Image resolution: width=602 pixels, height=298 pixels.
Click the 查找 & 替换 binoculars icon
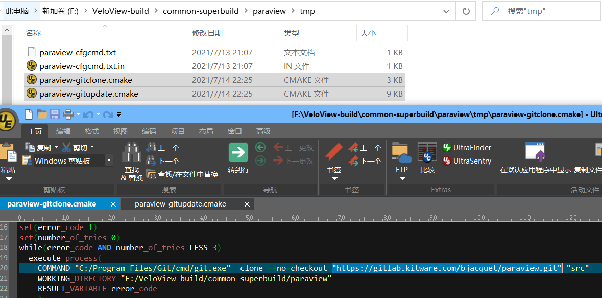click(x=132, y=153)
